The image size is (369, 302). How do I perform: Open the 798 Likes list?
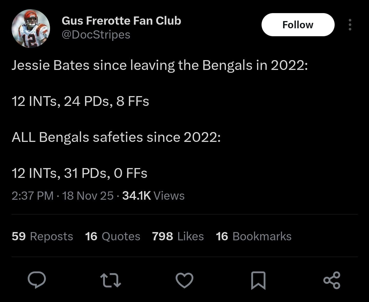point(178,236)
